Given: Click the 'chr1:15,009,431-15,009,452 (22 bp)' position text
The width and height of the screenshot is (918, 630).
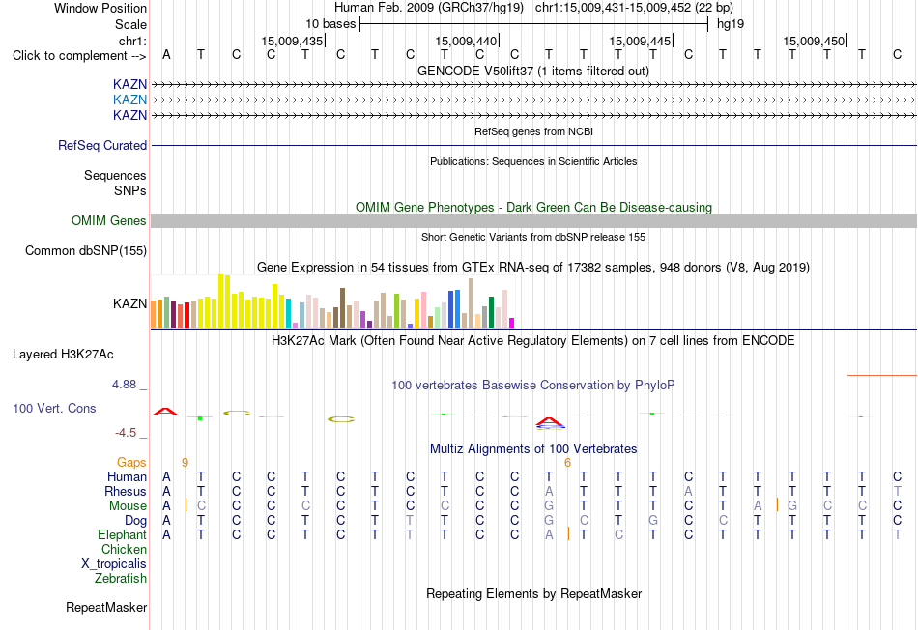Looking at the screenshot, I should 634,8.
